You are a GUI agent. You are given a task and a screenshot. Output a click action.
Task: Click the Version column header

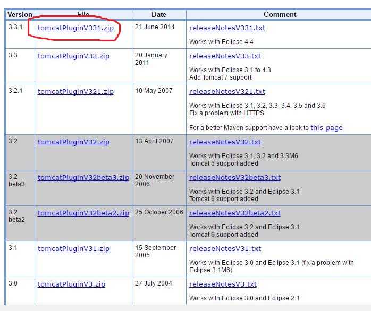click(20, 15)
